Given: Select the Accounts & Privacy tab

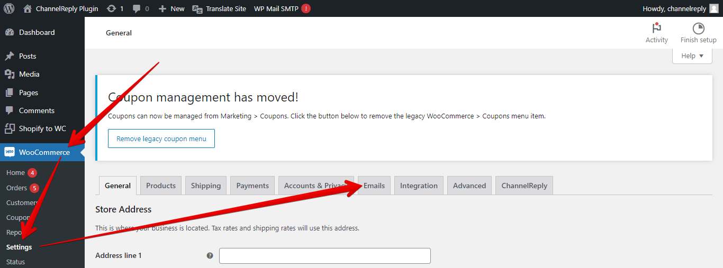Looking at the screenshot, I should (316, 186).
